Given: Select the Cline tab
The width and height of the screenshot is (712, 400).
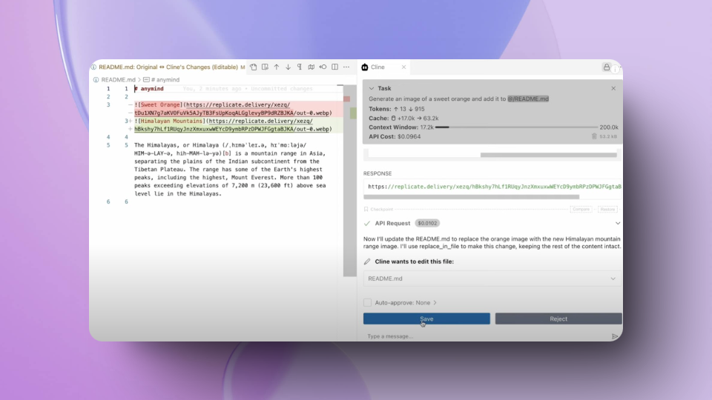Looking at the screenshot, I should click(378, 67).
